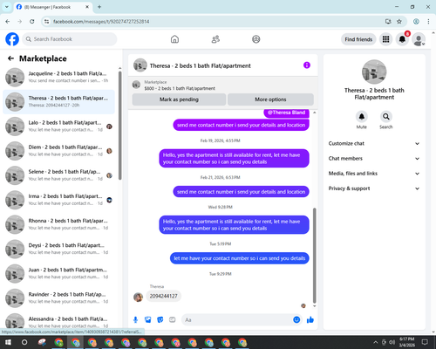Viewport: 436px width, 349px height.
Task: Start a voice clip with microphone icon
Action: [x=135, y=320]
